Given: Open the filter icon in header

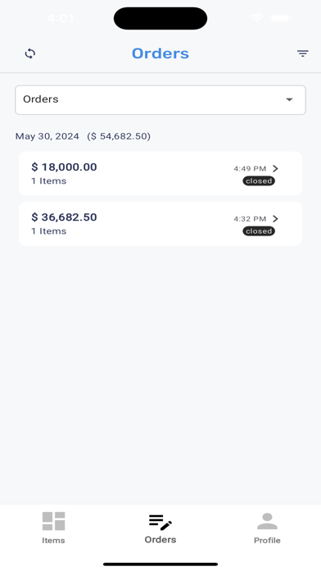Looking at the screenshot, I should [302, 53].
